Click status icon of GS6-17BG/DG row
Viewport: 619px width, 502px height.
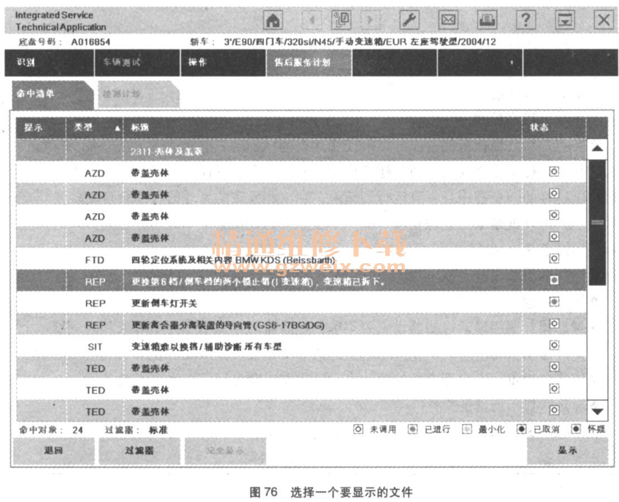[x=554, y=324]
